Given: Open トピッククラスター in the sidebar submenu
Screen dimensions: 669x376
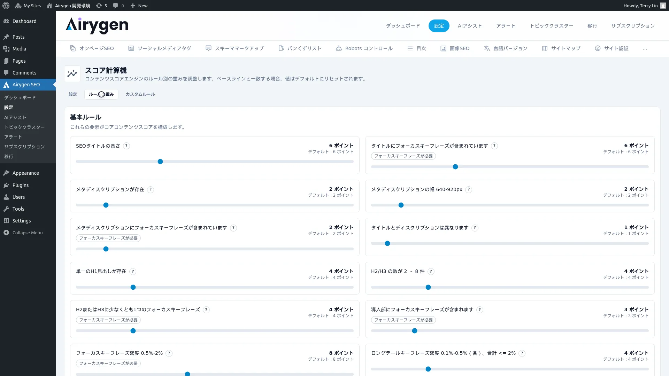Looking at the screenshot, I should point(24,127).
